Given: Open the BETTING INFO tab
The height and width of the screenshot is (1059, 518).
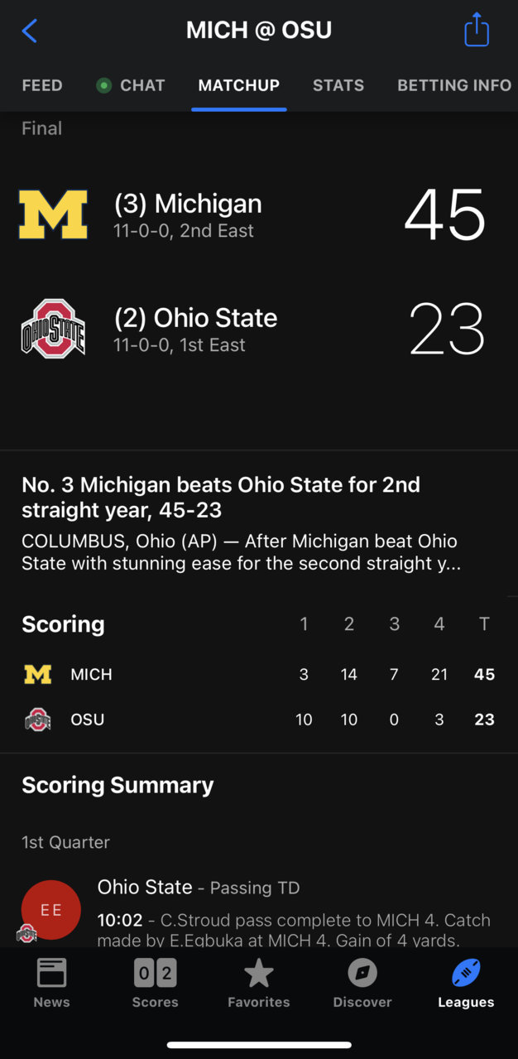Looking at the screenshot, I should point(454,85).
